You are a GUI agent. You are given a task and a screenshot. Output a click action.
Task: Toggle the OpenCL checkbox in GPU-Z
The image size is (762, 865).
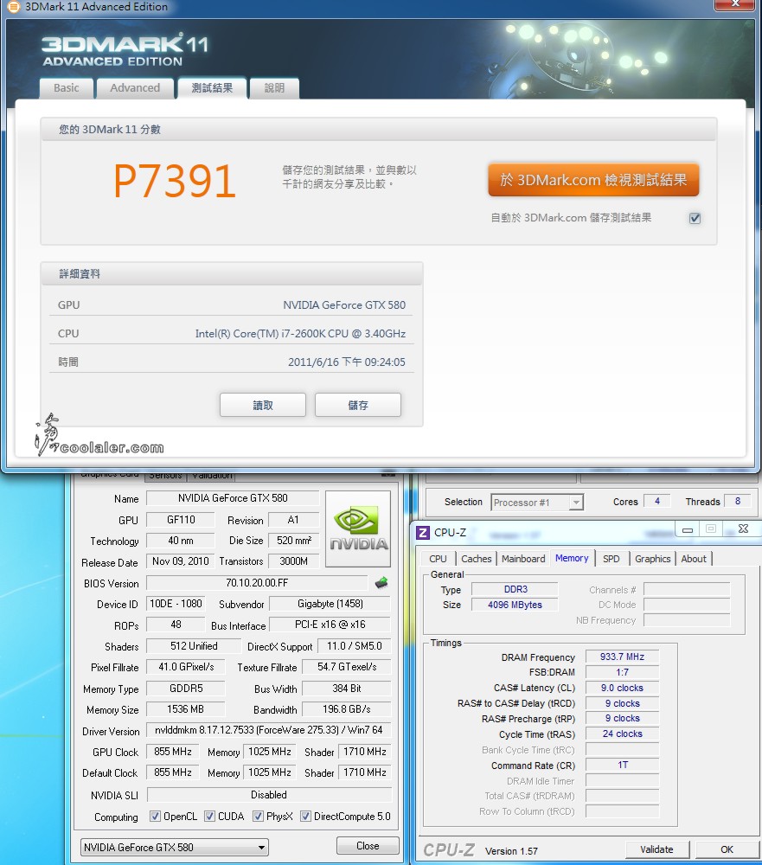[x=155, y=816]
